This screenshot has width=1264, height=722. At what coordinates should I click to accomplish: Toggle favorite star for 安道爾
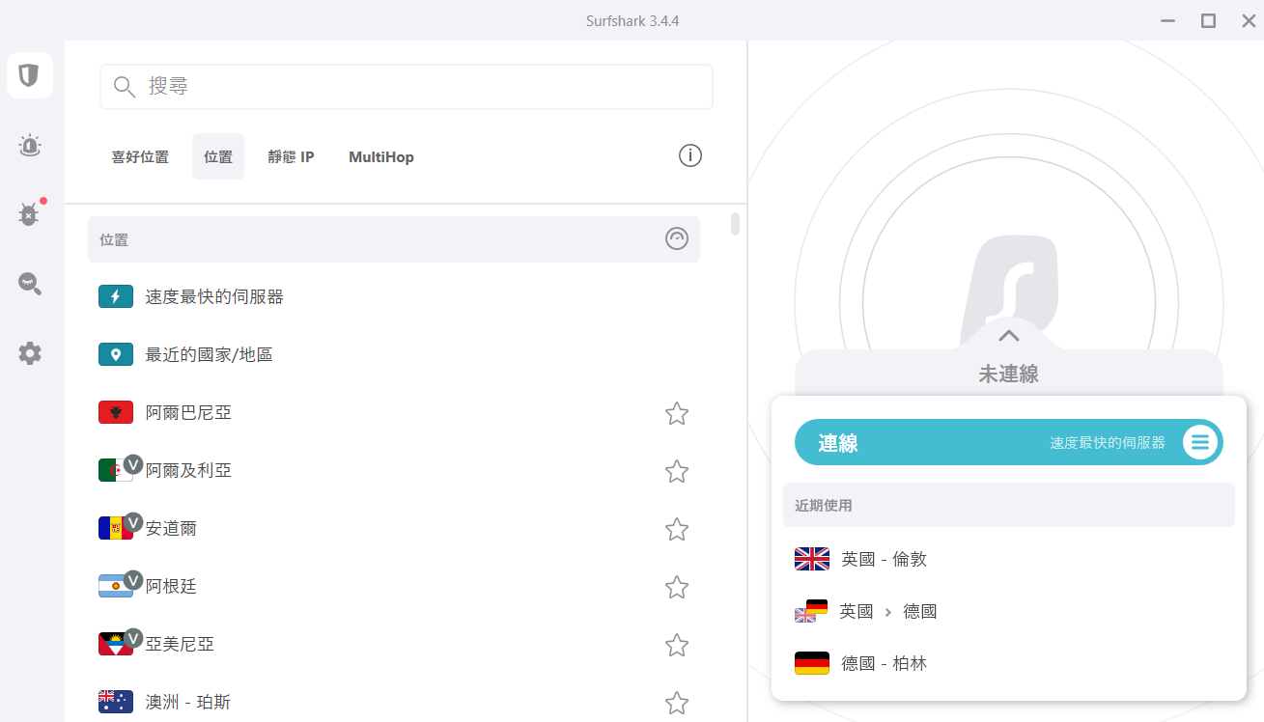677,529
